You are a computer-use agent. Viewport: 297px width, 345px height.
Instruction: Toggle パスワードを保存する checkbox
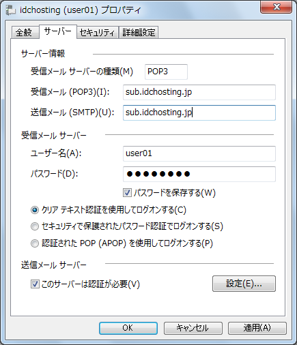tap(127, 193)
